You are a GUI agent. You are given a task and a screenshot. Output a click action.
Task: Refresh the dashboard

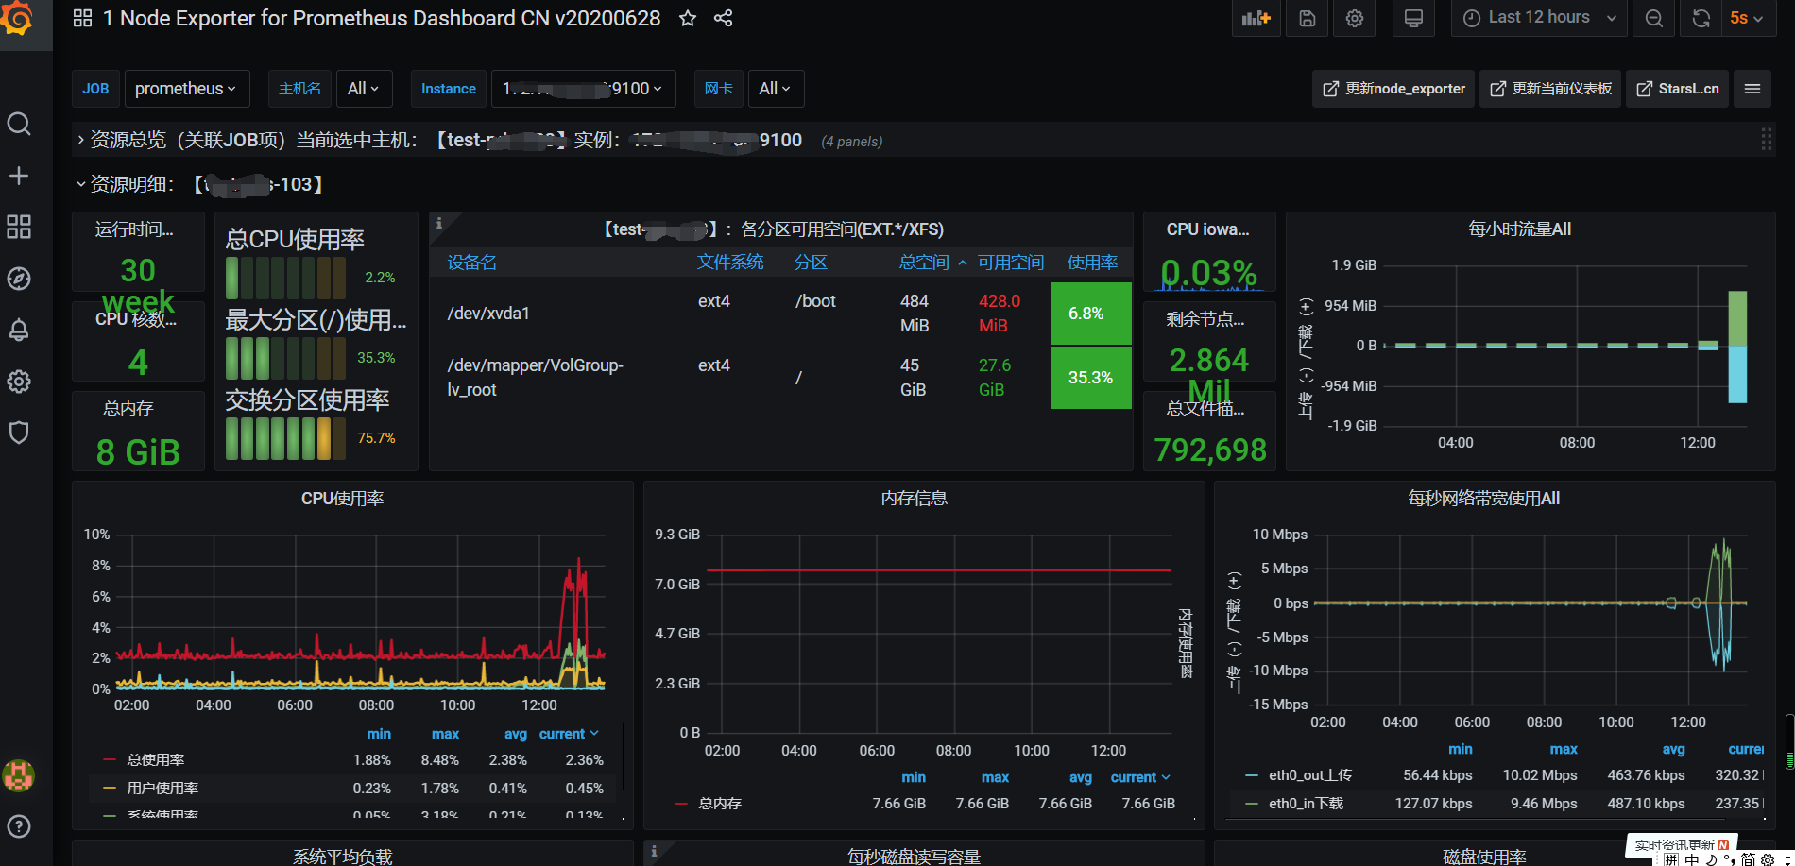[1700, 18]
